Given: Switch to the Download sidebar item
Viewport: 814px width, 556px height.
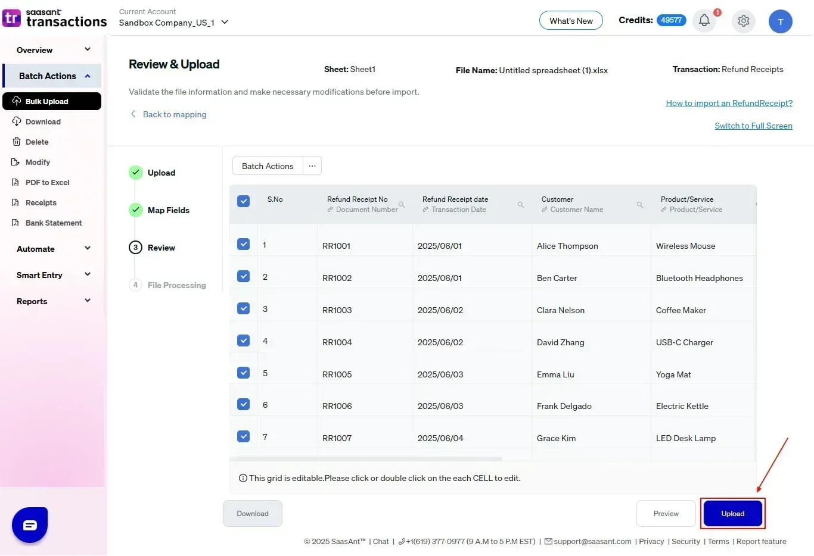Looking at the screenshot, I should (x=44, y=121).
